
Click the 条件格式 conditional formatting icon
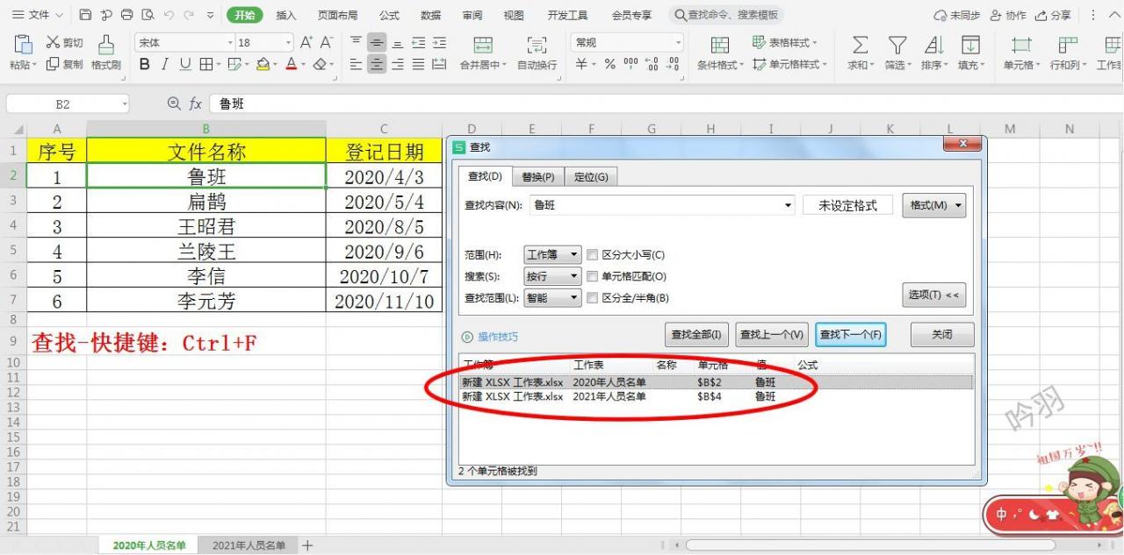tap(720, 52)
